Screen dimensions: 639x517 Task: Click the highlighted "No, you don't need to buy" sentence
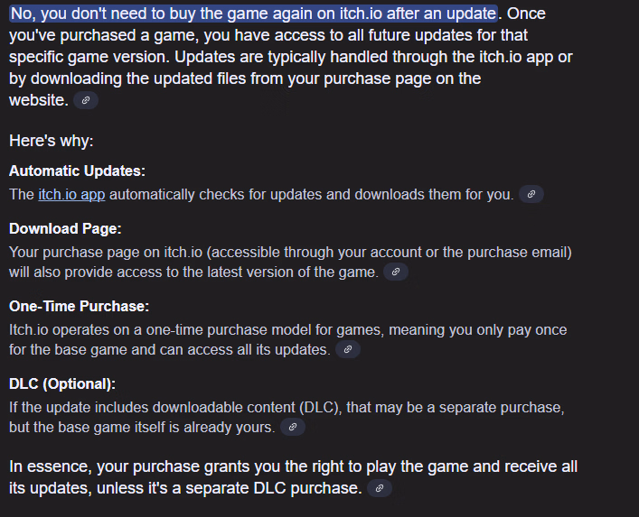tap(253, 14)
